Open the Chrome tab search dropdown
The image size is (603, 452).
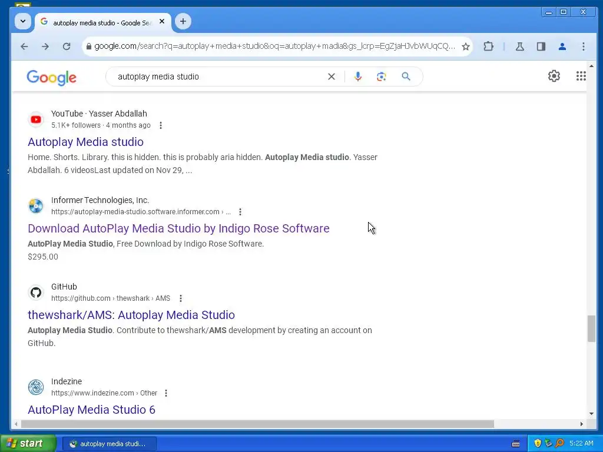[x=23, y=22]
